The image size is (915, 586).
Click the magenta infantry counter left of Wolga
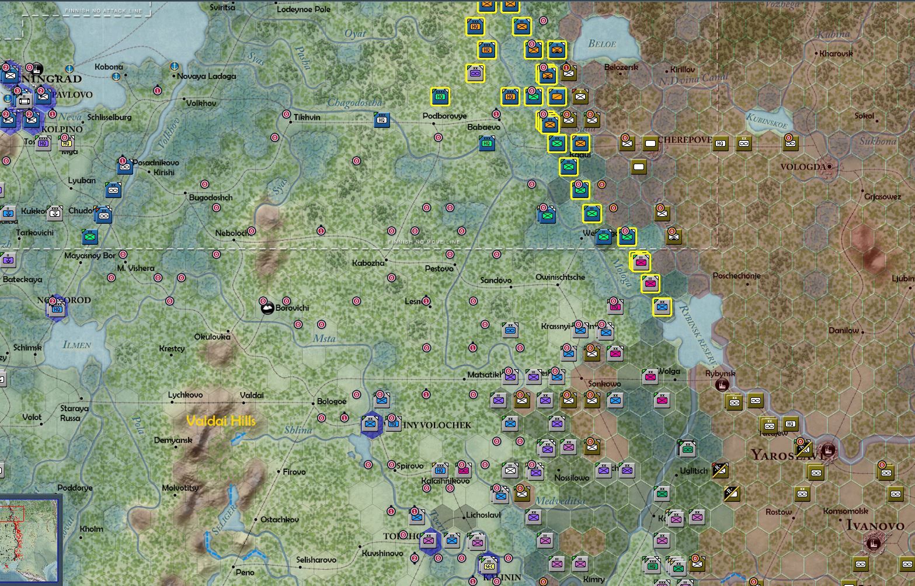tap(650, 377)
